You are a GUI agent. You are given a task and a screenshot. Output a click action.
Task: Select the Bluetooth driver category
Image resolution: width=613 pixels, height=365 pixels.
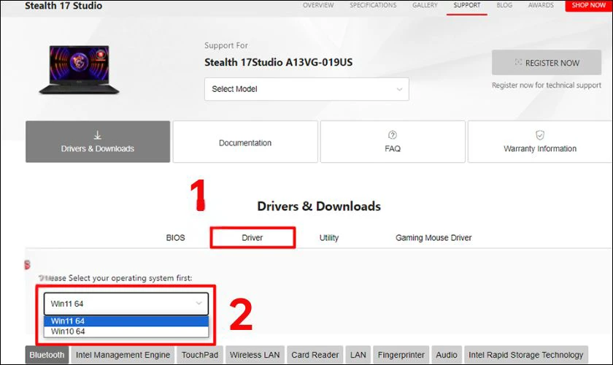[47, 355]
